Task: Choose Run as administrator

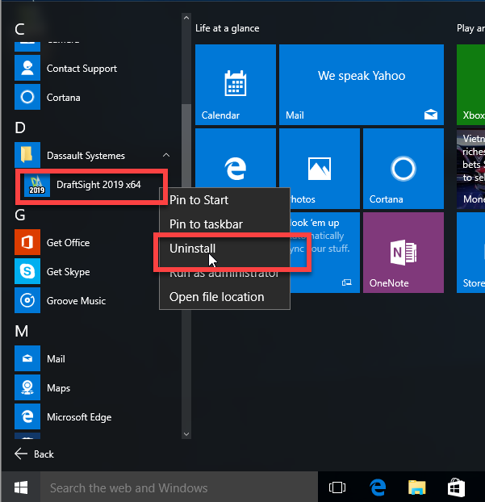Action: [224, 273]
